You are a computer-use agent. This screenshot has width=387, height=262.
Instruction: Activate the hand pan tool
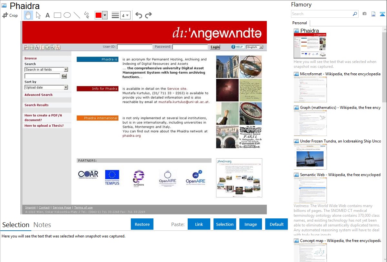click(x=28, y=15)
